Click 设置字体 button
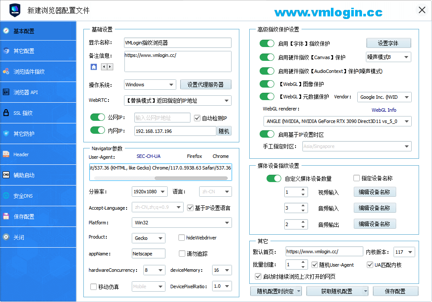The image size is (432, 302). (x=388, y=43)
